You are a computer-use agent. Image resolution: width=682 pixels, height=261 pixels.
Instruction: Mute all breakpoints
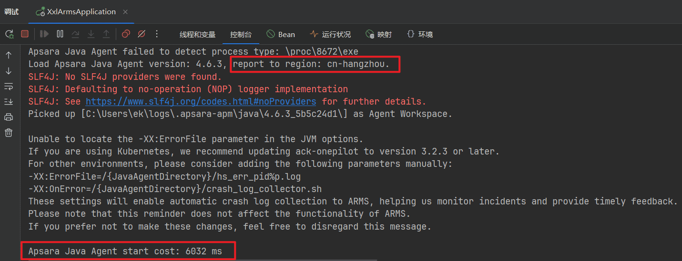[x=141, y=34]
